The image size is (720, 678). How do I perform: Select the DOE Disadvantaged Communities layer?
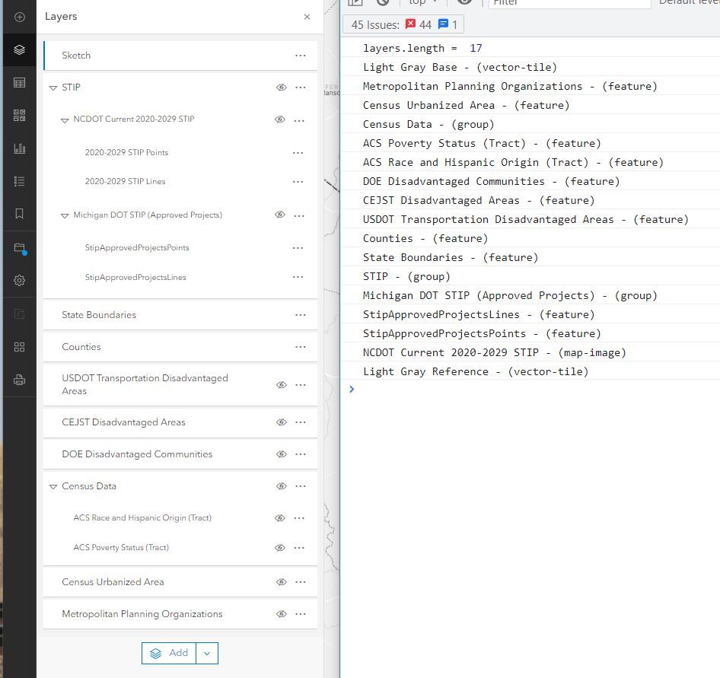coord(180,454)
